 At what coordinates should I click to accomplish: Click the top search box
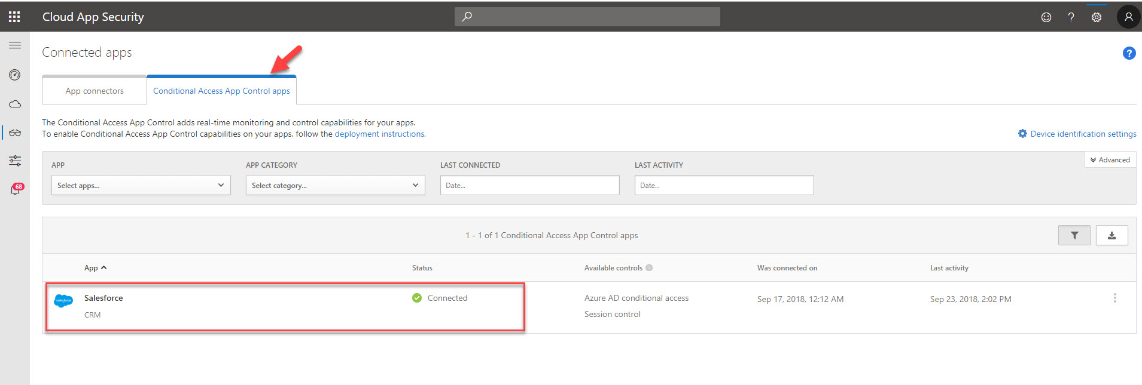(587, 17)
